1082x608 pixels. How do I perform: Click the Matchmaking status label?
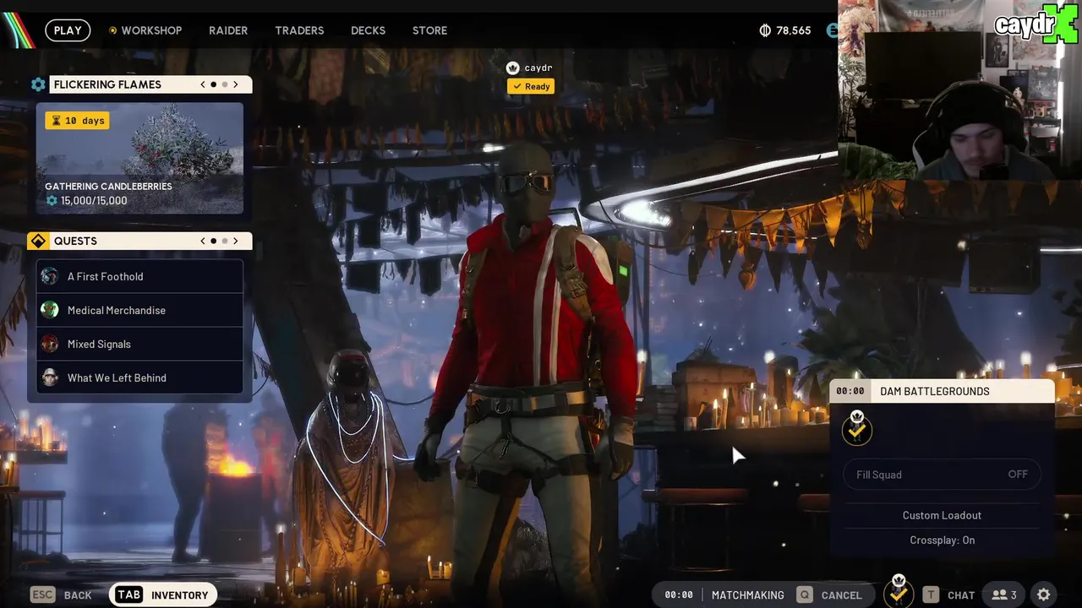click(748, 595)
